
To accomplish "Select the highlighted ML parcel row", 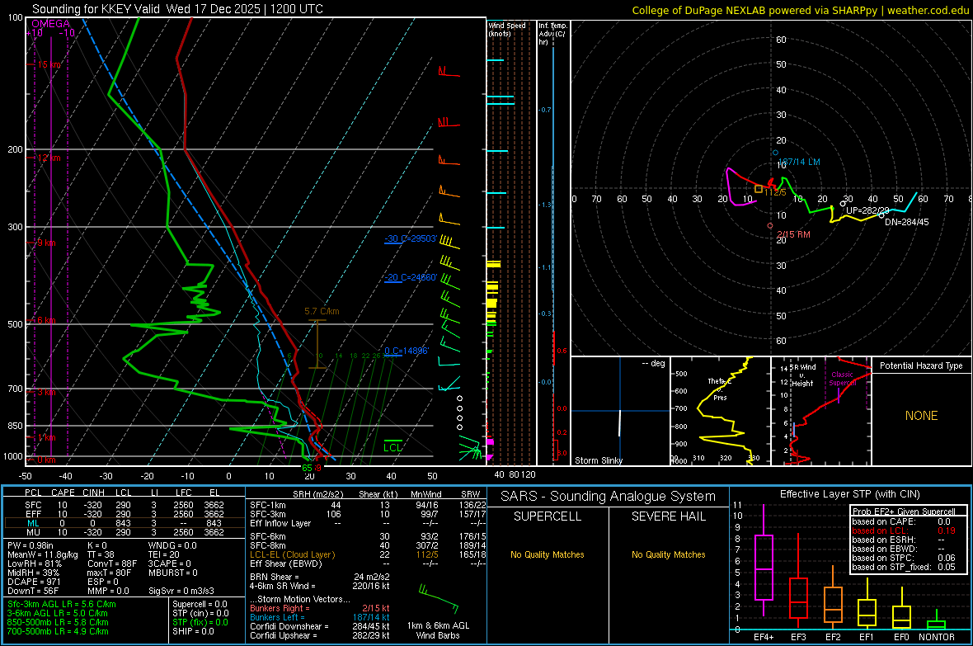I will click(125, 523).
